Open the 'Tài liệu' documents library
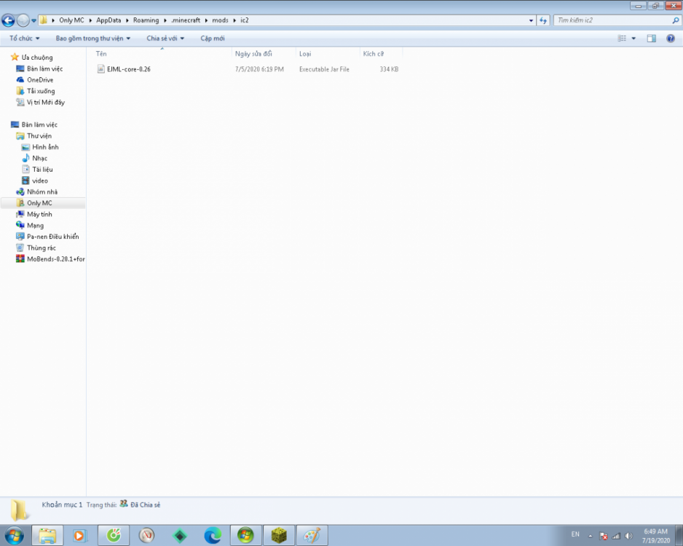Screen dimensions: 683x546 (x=42, y=170)
